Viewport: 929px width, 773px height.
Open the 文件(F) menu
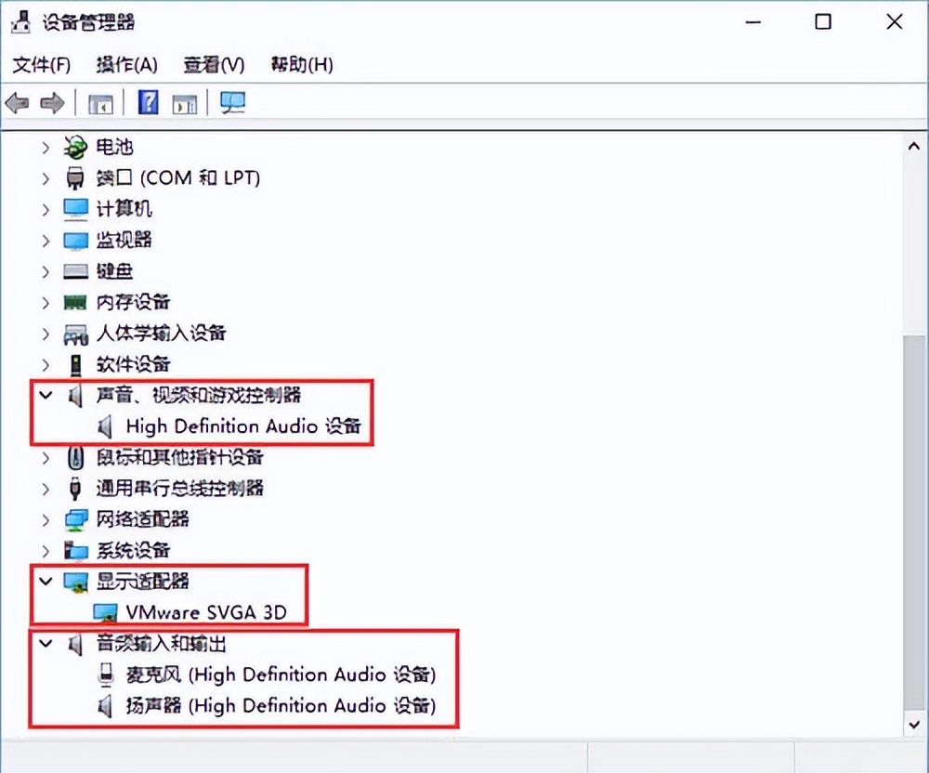point(41,64)
